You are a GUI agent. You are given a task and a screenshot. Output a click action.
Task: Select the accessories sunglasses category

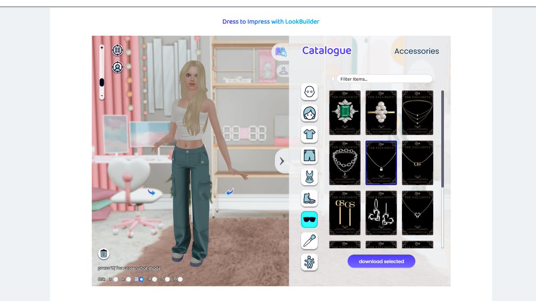pos(309,219)
